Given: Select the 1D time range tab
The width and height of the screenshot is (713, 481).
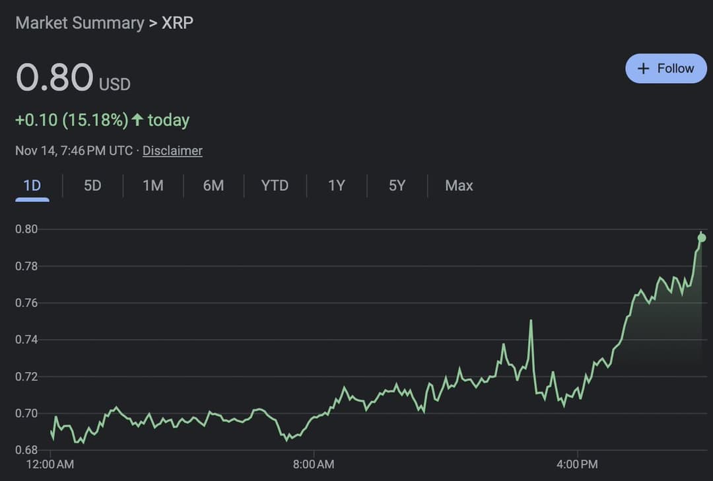Looking at the screenshot, I should tap(32, 186).
